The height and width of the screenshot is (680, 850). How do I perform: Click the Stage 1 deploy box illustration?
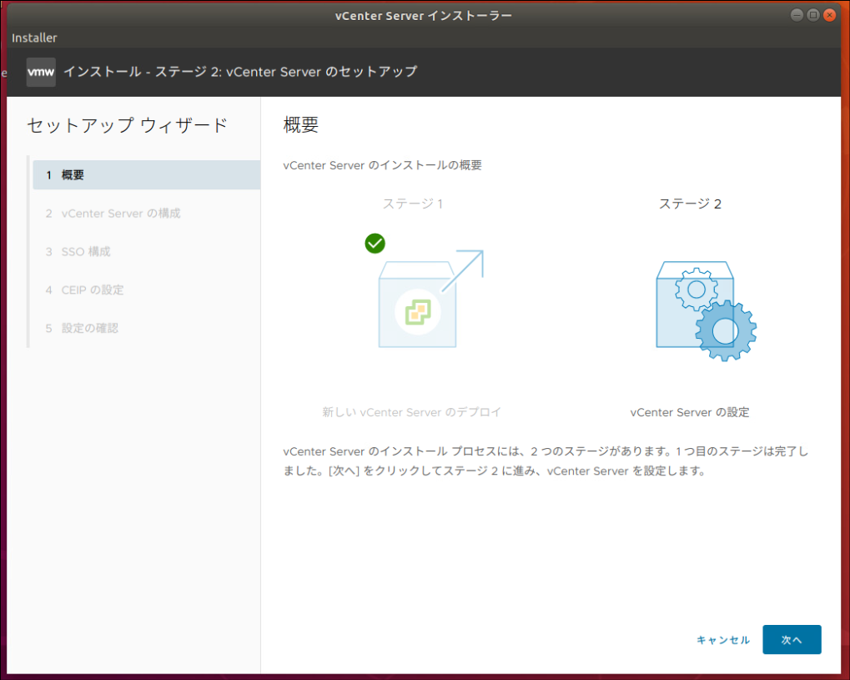pos(430,299)
